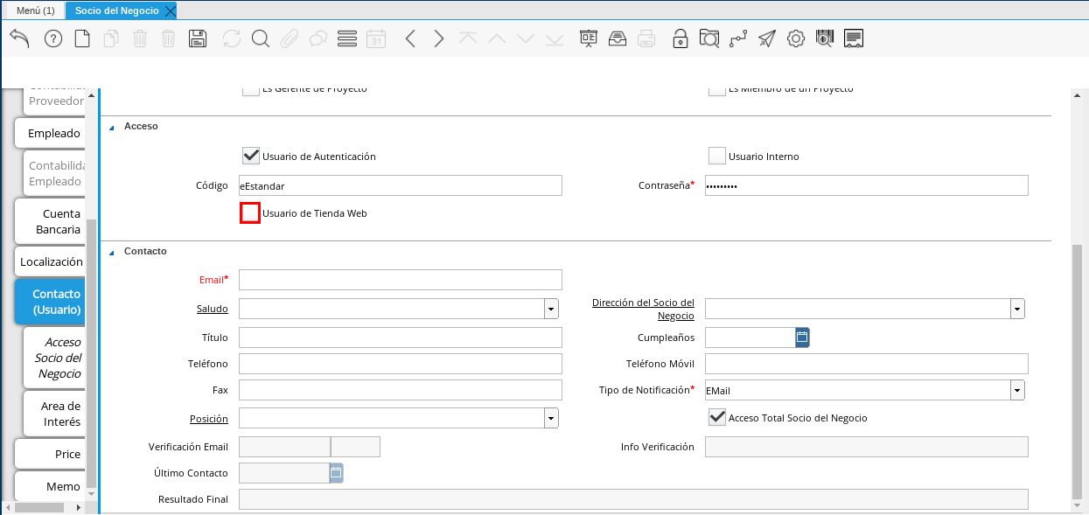1089x515 pixels.
Task: Open the Help question mark icon
Action: tap(53, 38)
